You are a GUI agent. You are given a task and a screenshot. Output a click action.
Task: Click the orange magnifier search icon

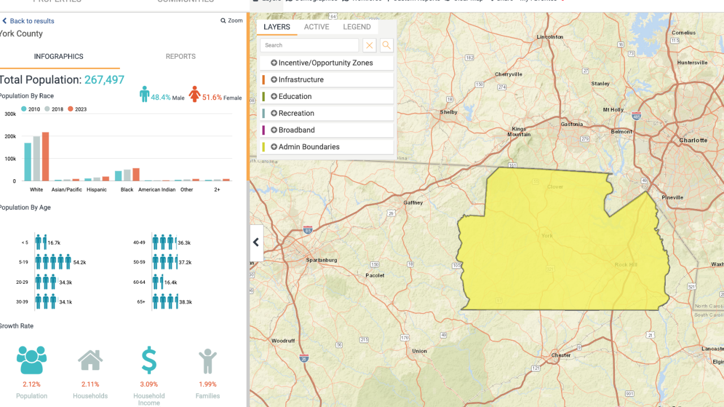(x=386, y=45)
